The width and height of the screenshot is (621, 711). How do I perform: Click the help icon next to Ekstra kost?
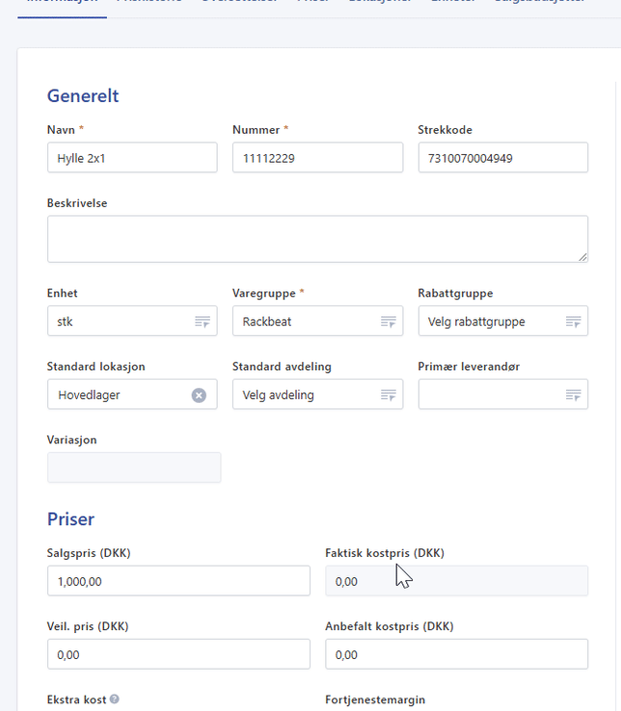115,699
